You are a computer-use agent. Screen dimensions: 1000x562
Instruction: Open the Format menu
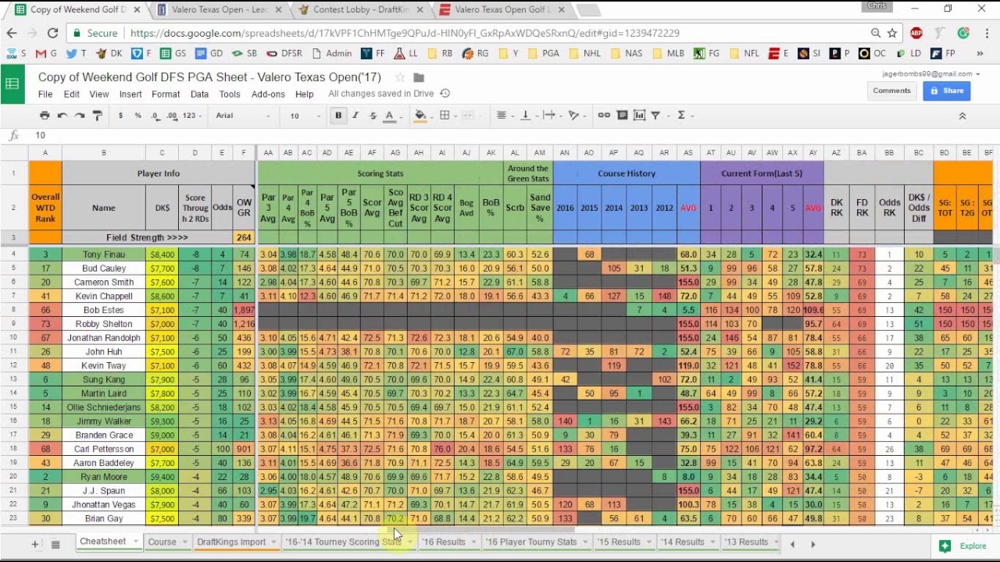(166, 94)
